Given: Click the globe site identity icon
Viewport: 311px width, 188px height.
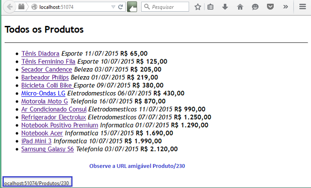Looking at the screenshot, I should (x=34, y=7).
